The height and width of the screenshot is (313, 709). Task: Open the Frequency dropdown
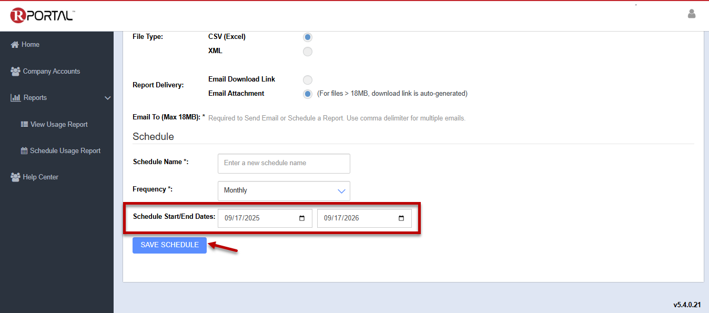point(284,190)
